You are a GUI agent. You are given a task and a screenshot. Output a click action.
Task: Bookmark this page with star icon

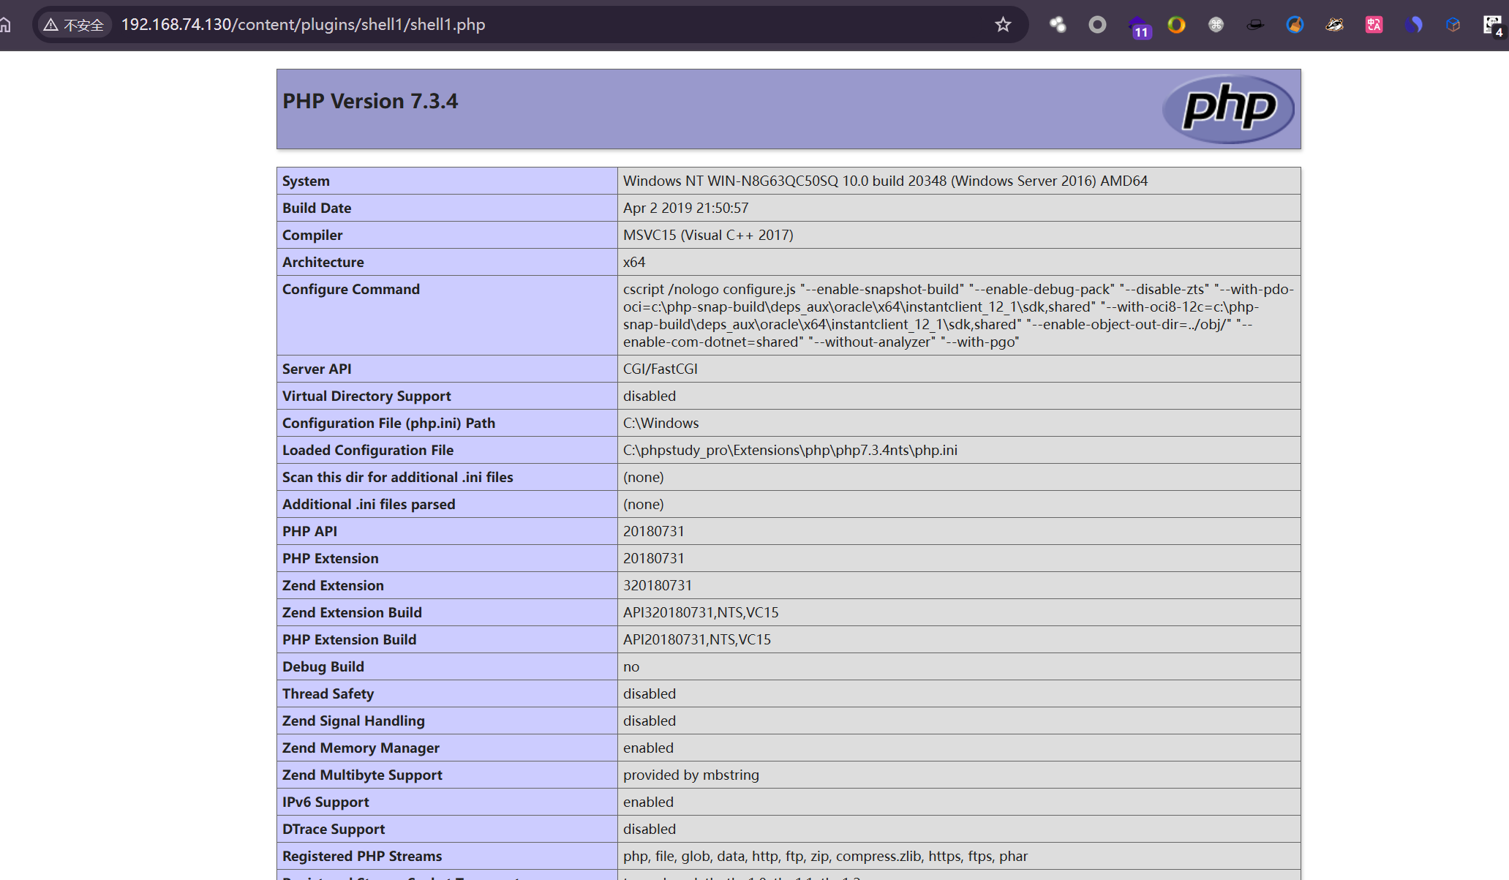point(1003,25)
